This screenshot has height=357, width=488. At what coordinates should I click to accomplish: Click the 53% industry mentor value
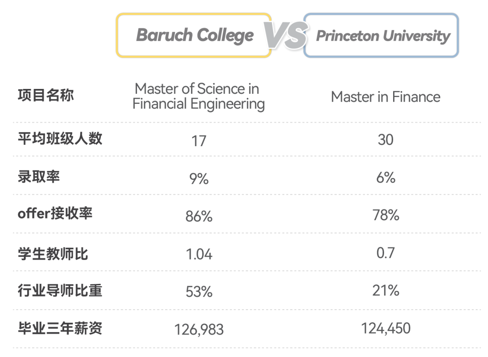[199, 292]
